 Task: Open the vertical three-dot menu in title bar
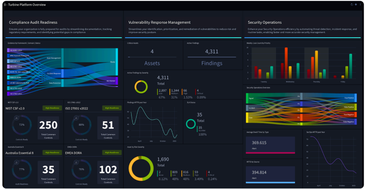pos(360,4)
